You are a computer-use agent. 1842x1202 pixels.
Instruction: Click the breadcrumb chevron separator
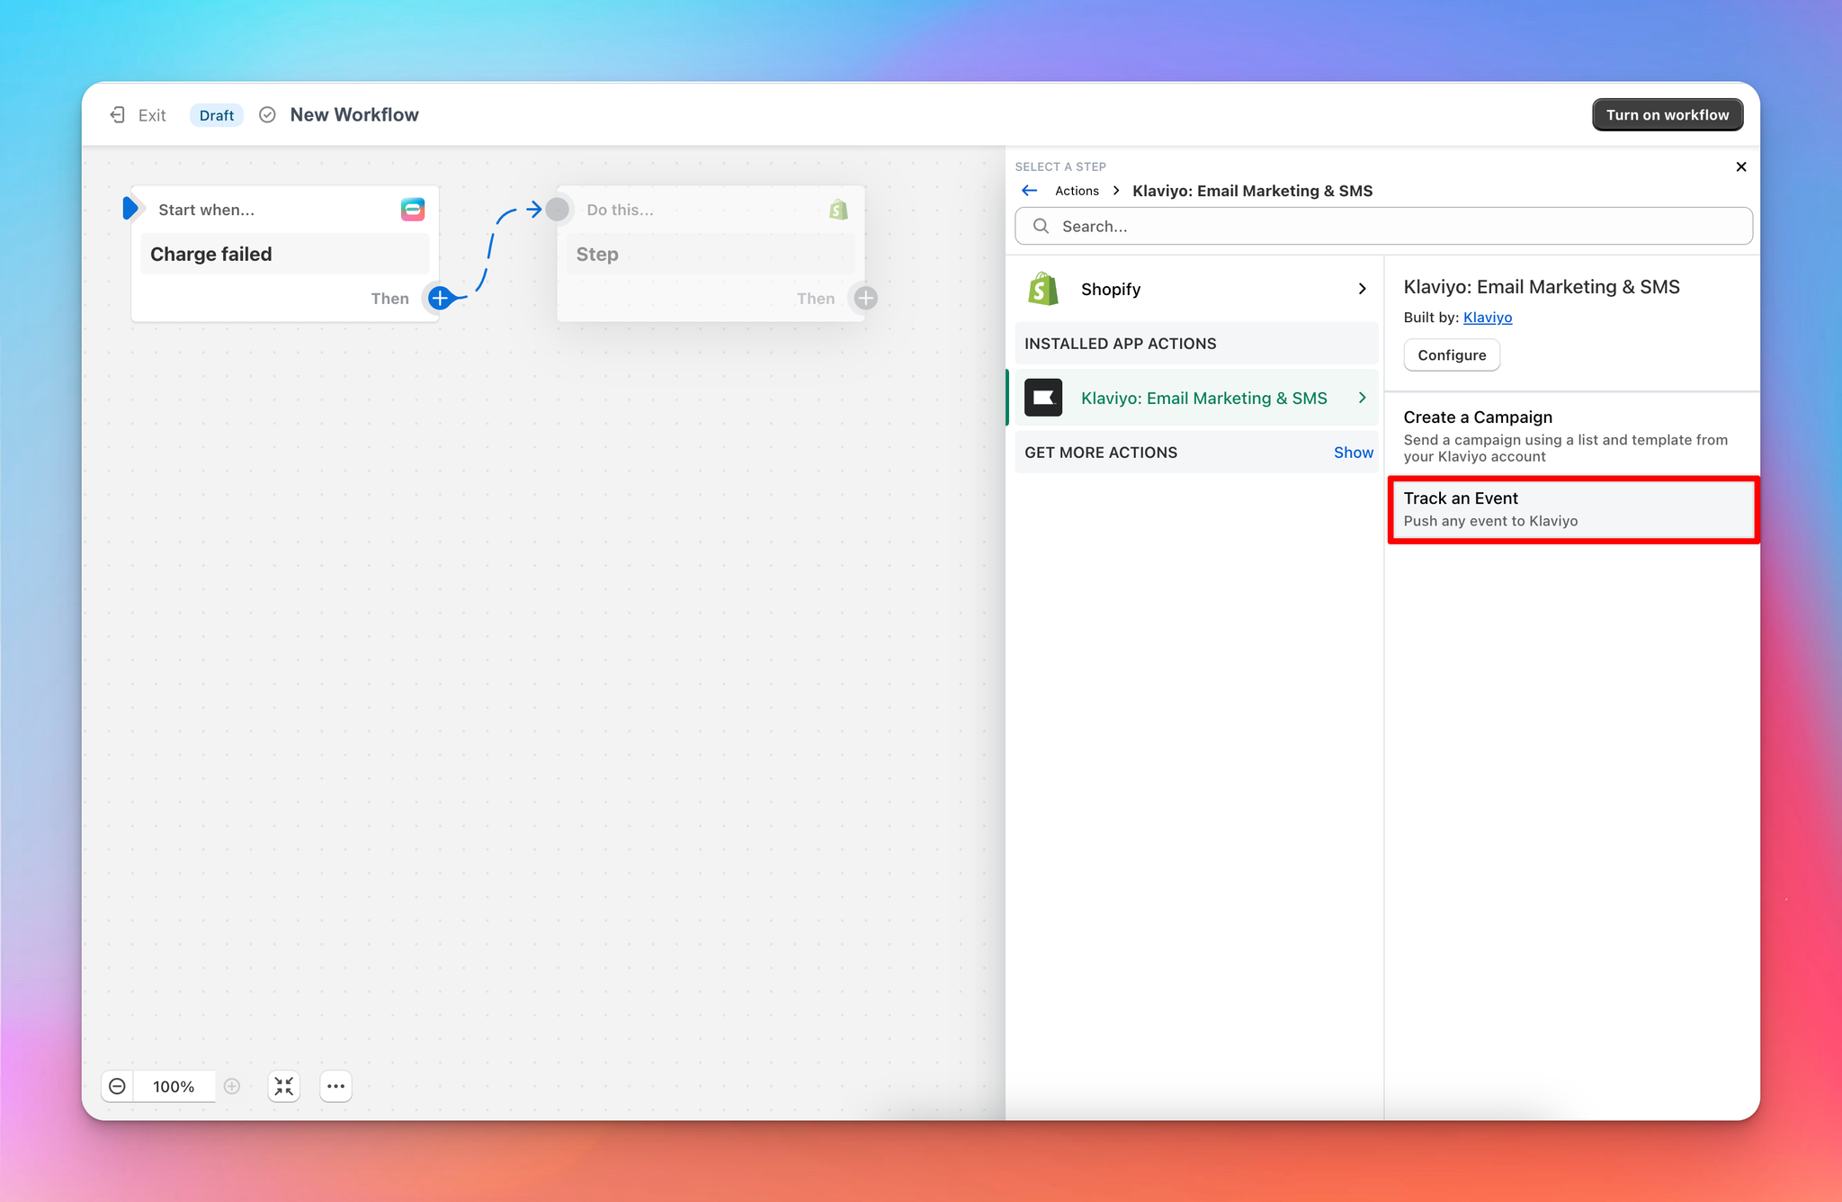click(x=1116, y=191)
